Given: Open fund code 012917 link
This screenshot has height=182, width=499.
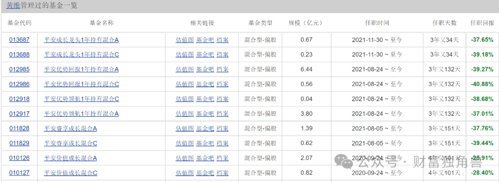Looking at the screenshot, I should (x=19, y=114).
